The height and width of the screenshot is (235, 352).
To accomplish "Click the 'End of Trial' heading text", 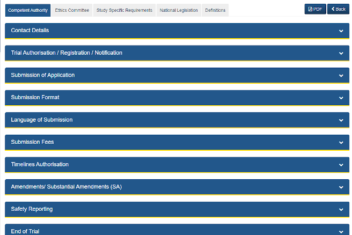I will (x=25, y=231).
